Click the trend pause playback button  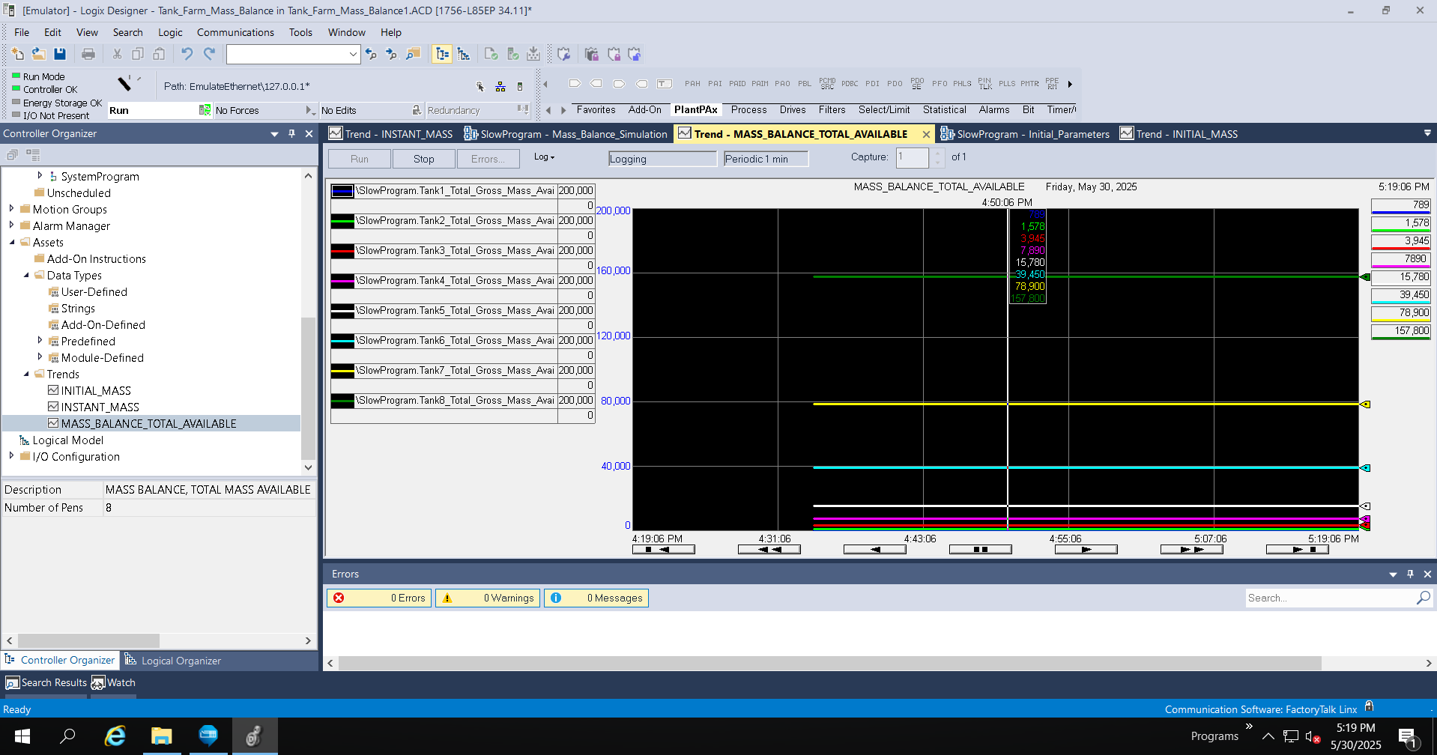click(x=980, y=549)
